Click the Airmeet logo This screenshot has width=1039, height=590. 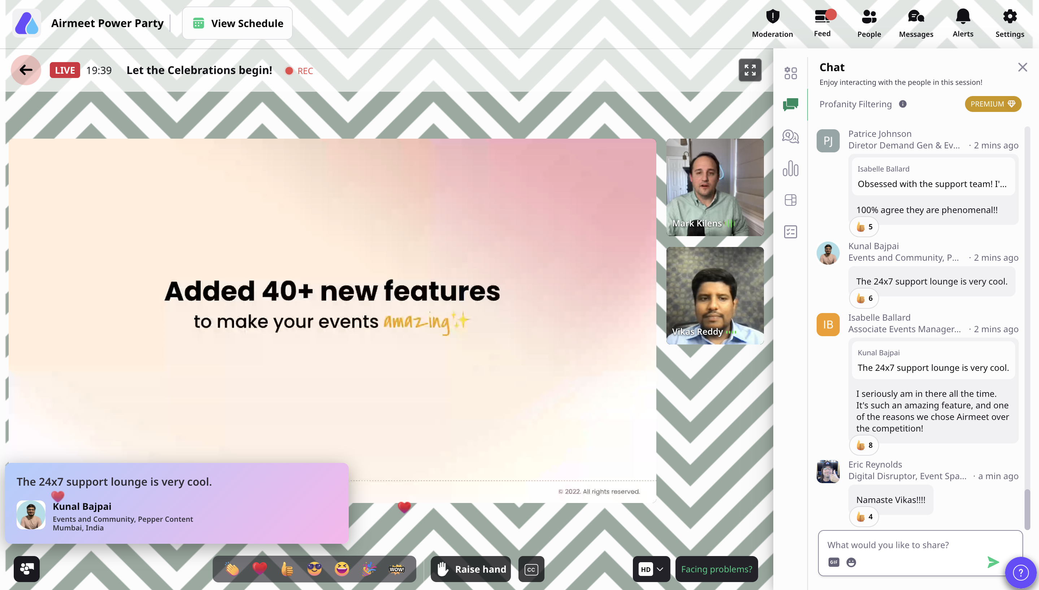tap(26, 23)
